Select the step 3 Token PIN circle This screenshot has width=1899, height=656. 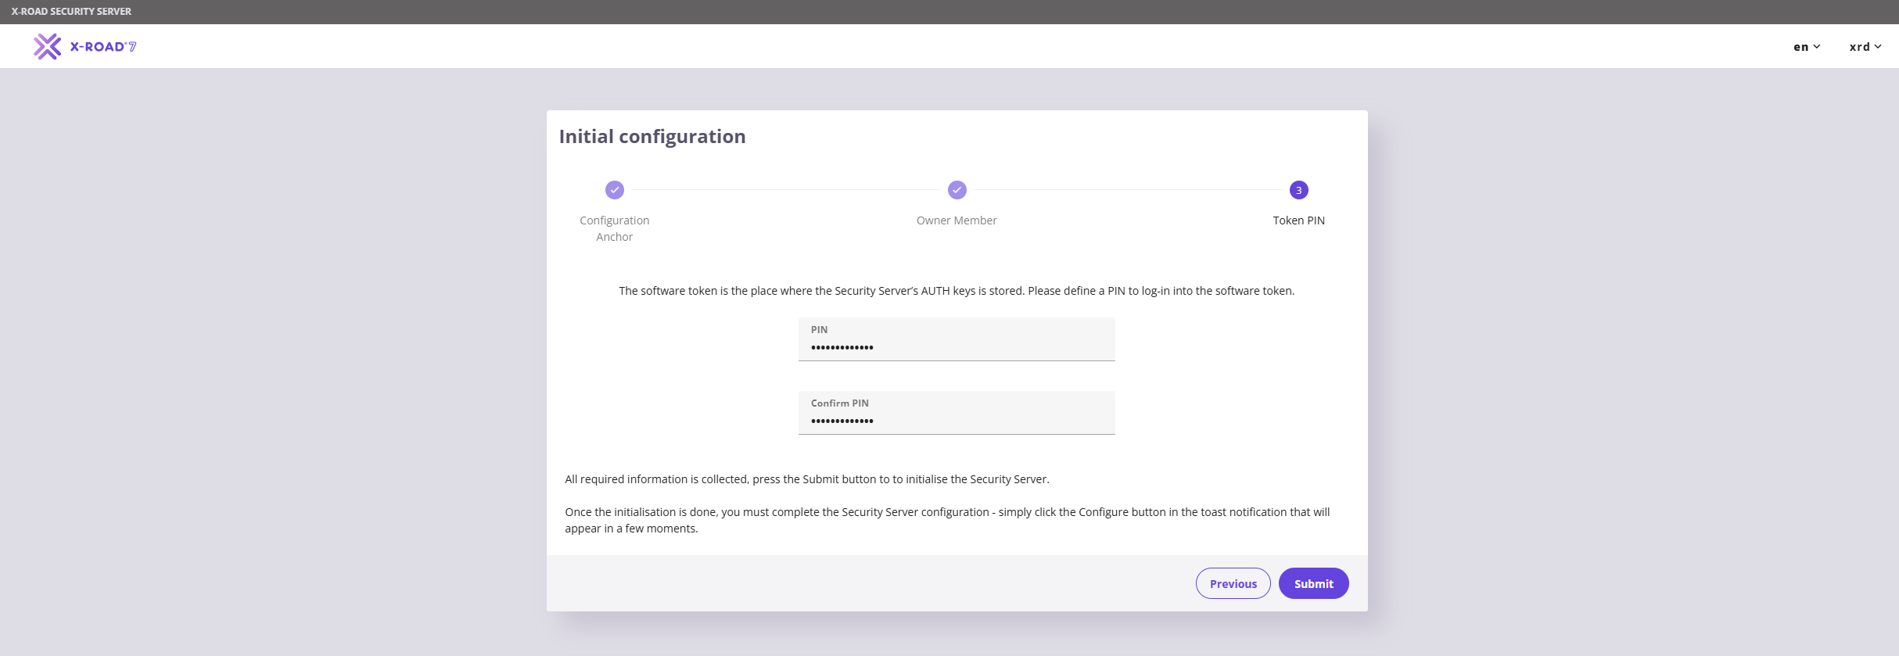click(x=1299, y=190)
